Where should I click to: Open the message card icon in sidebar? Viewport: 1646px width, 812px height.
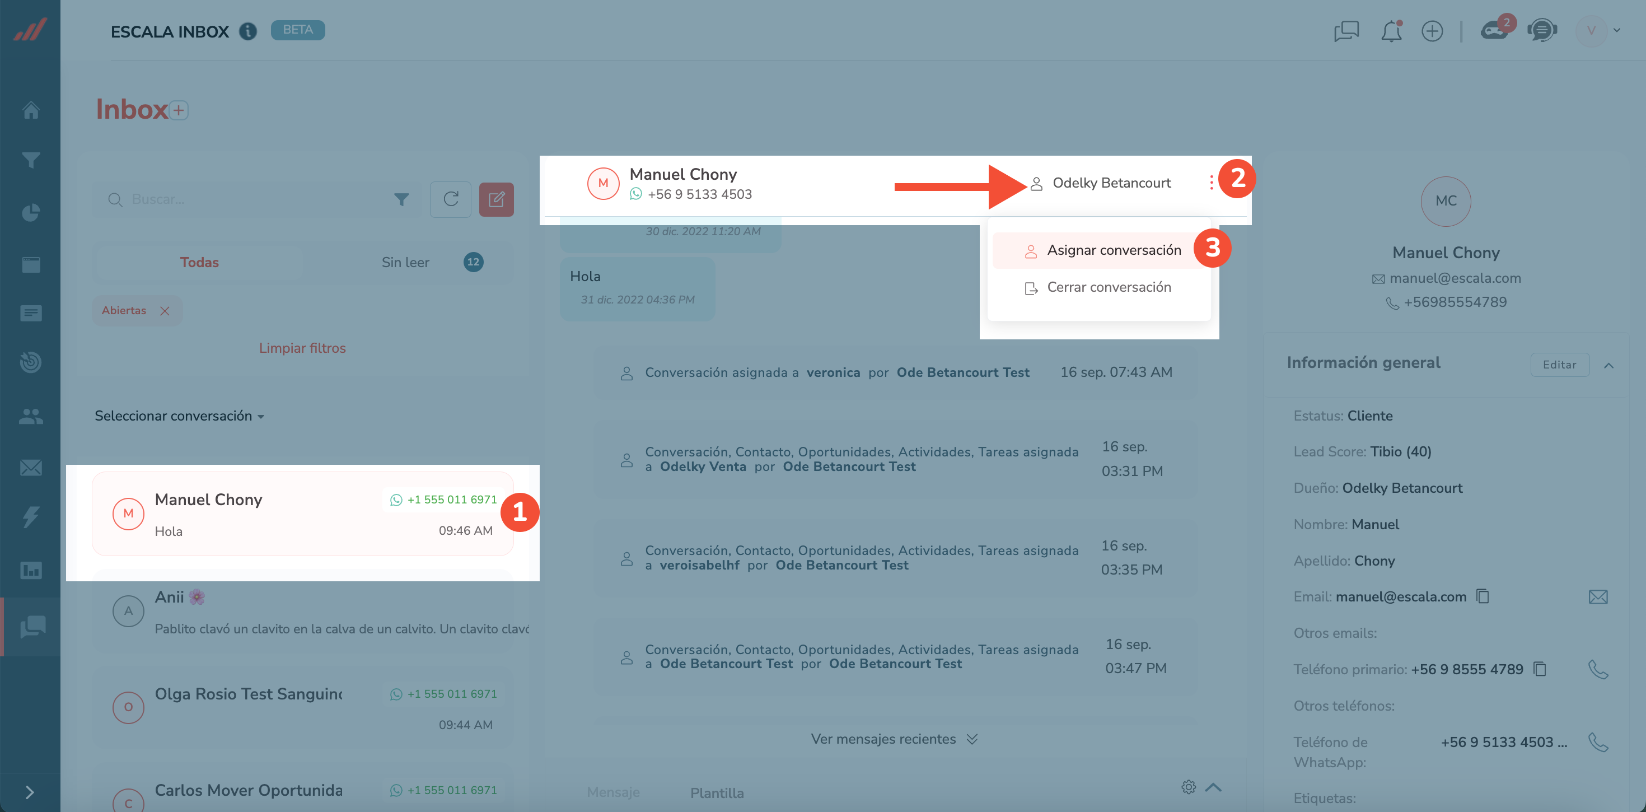coord(31,312)
